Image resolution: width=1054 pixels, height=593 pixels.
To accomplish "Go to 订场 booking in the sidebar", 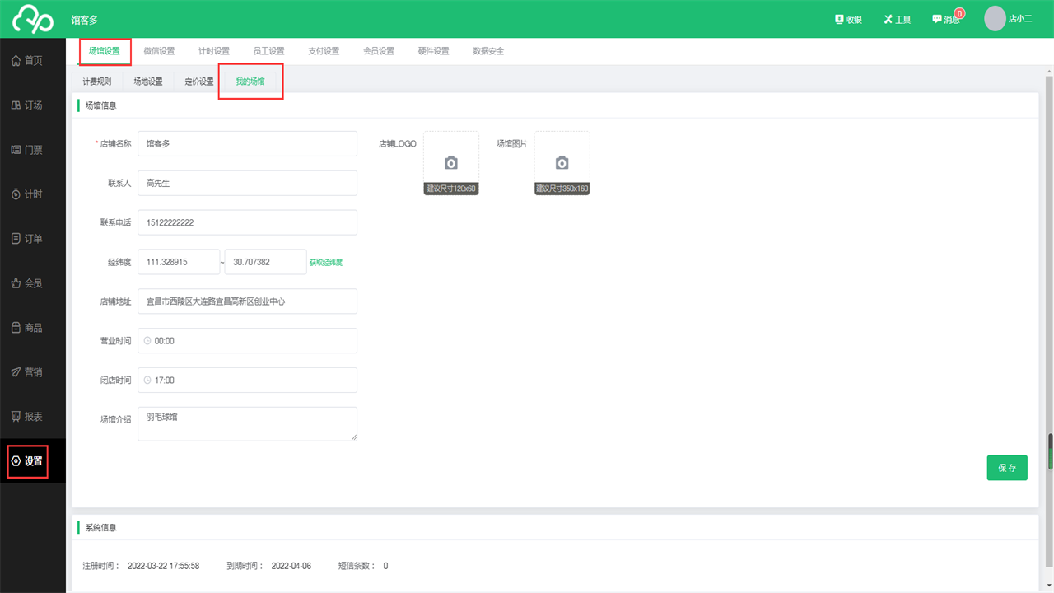I will (33, 105).
